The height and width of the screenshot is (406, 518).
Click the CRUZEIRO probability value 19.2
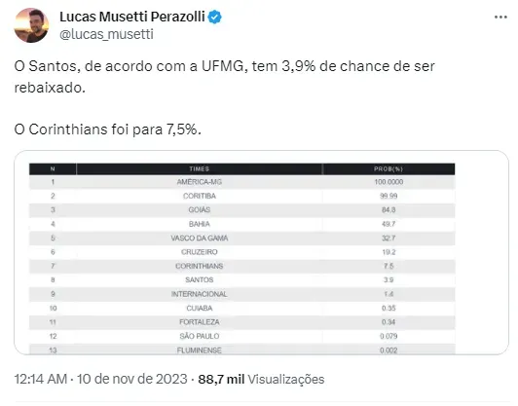pos(388,252)
